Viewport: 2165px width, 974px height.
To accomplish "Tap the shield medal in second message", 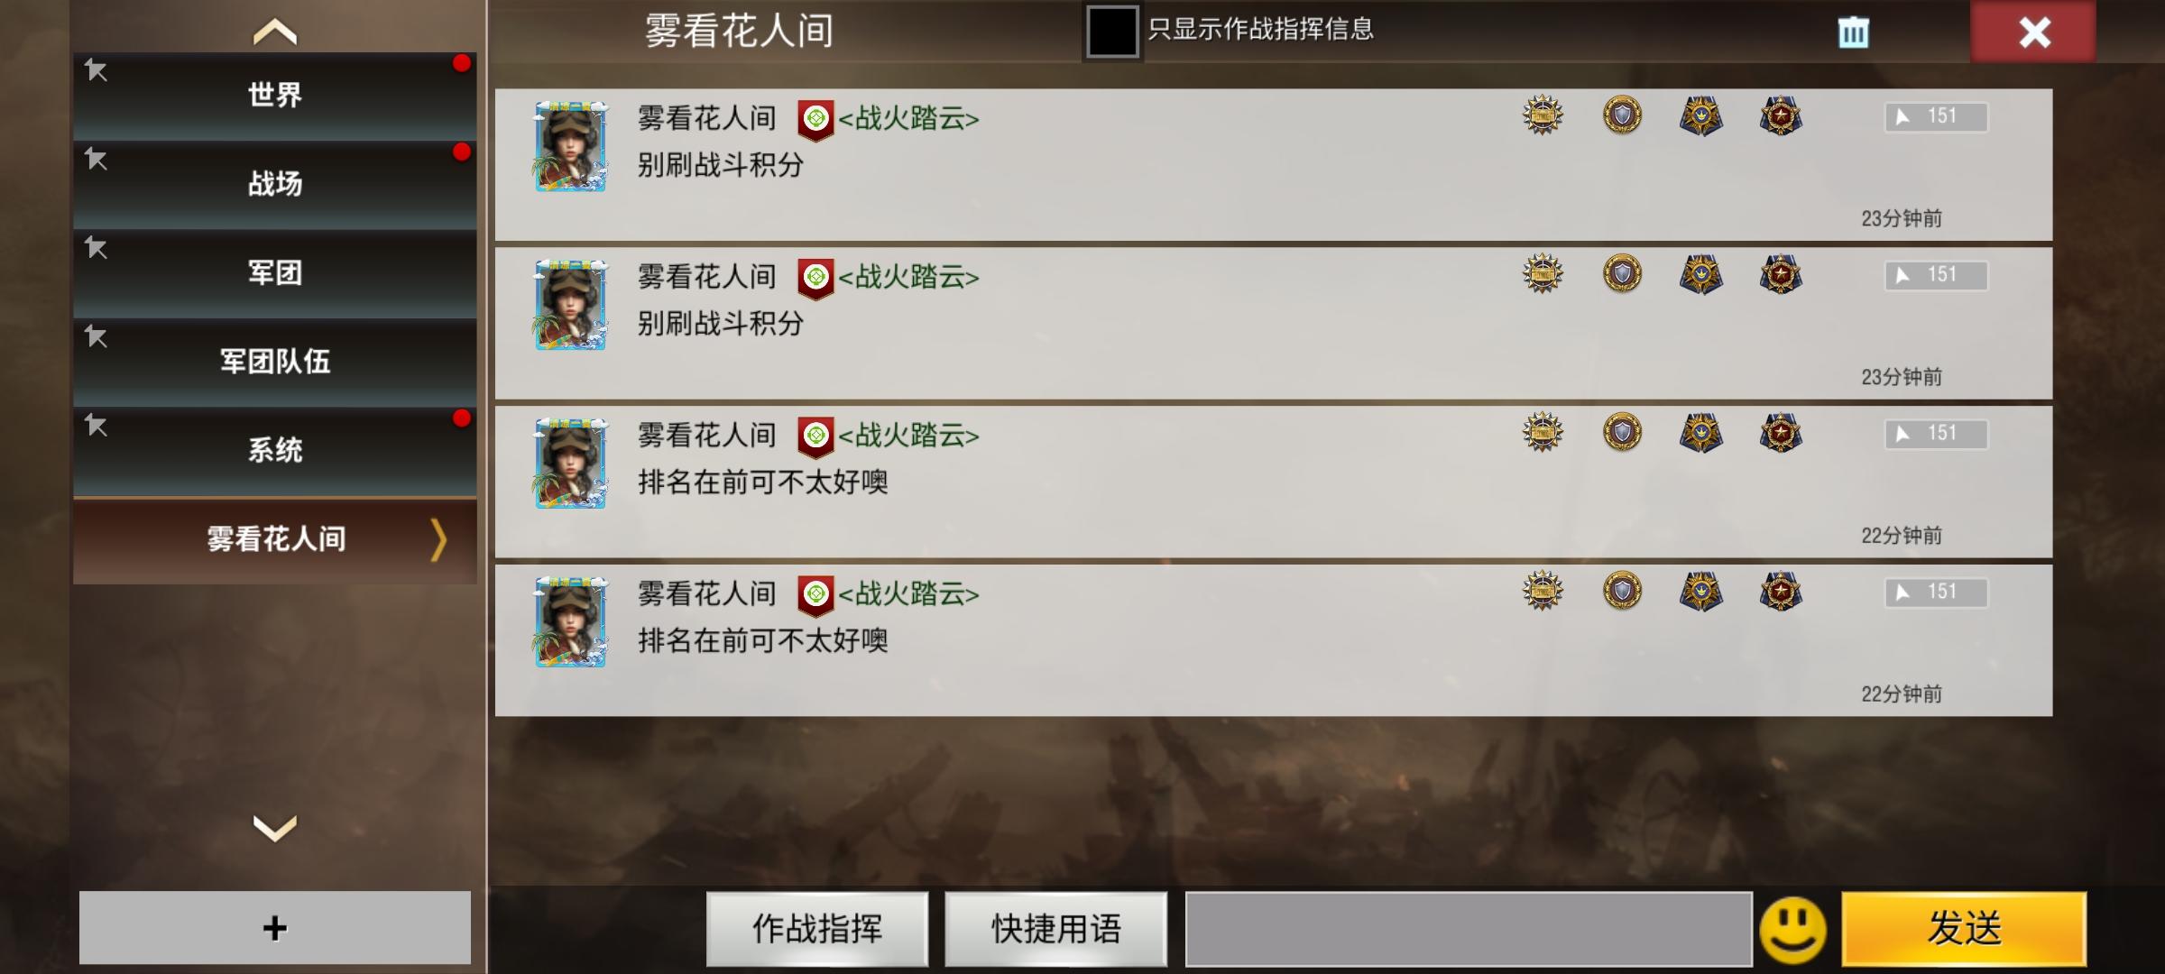I will coord(1622,274).
